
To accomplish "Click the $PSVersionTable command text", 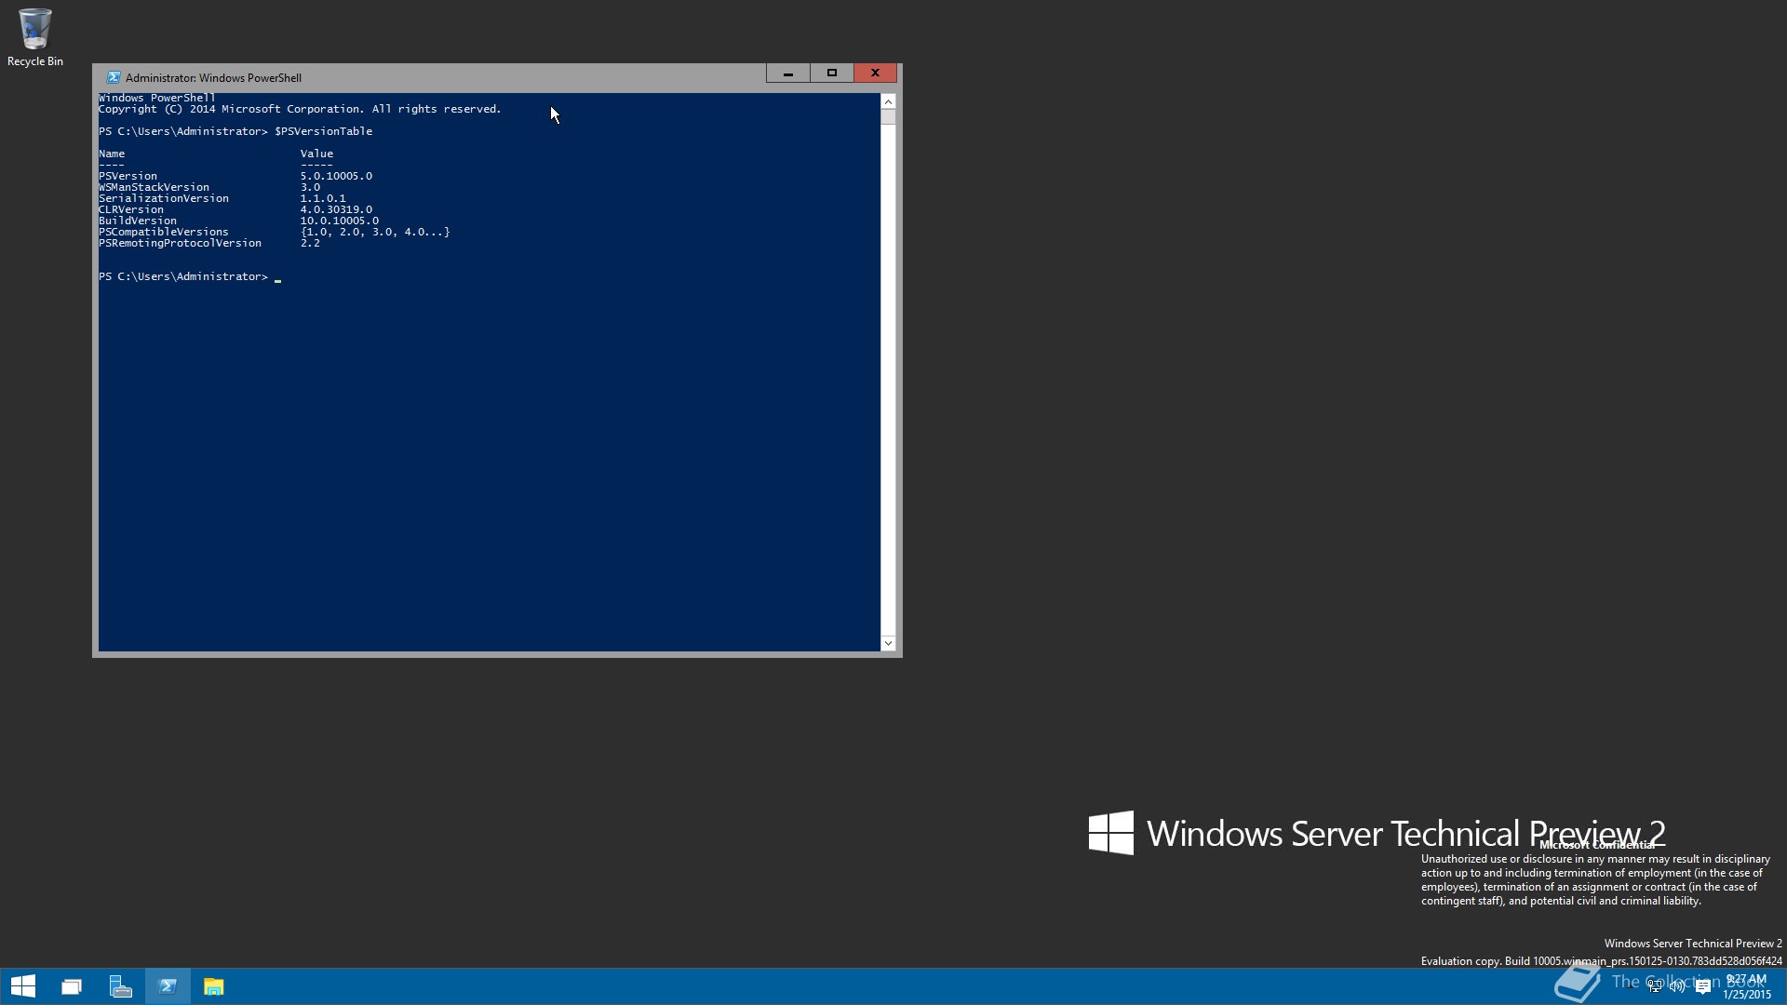I will (323, 131).
